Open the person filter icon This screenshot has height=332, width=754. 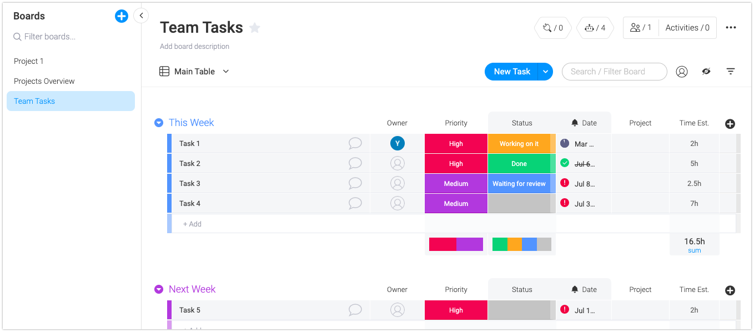pyautogui.click(x=682, y=72)
